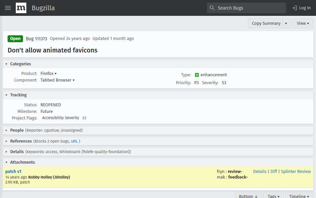316x198 pixels.
Task: Go to Bugzilla home title
Action: pos(43,8)
